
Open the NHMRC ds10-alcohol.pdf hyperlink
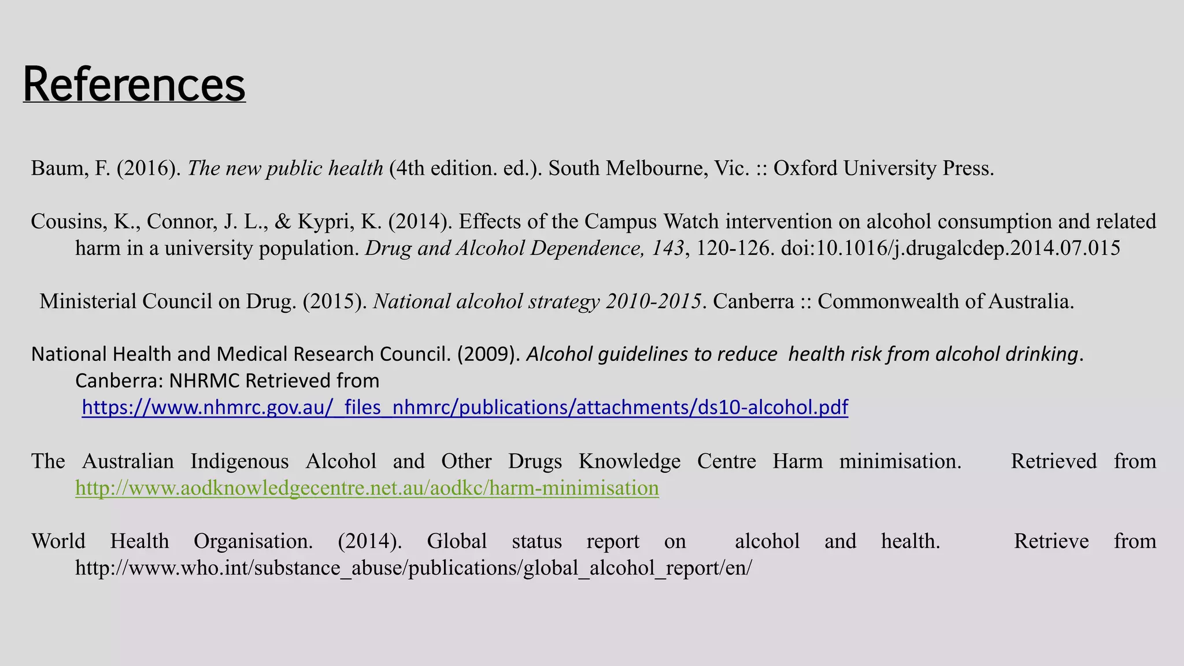(x=465, y=408)
